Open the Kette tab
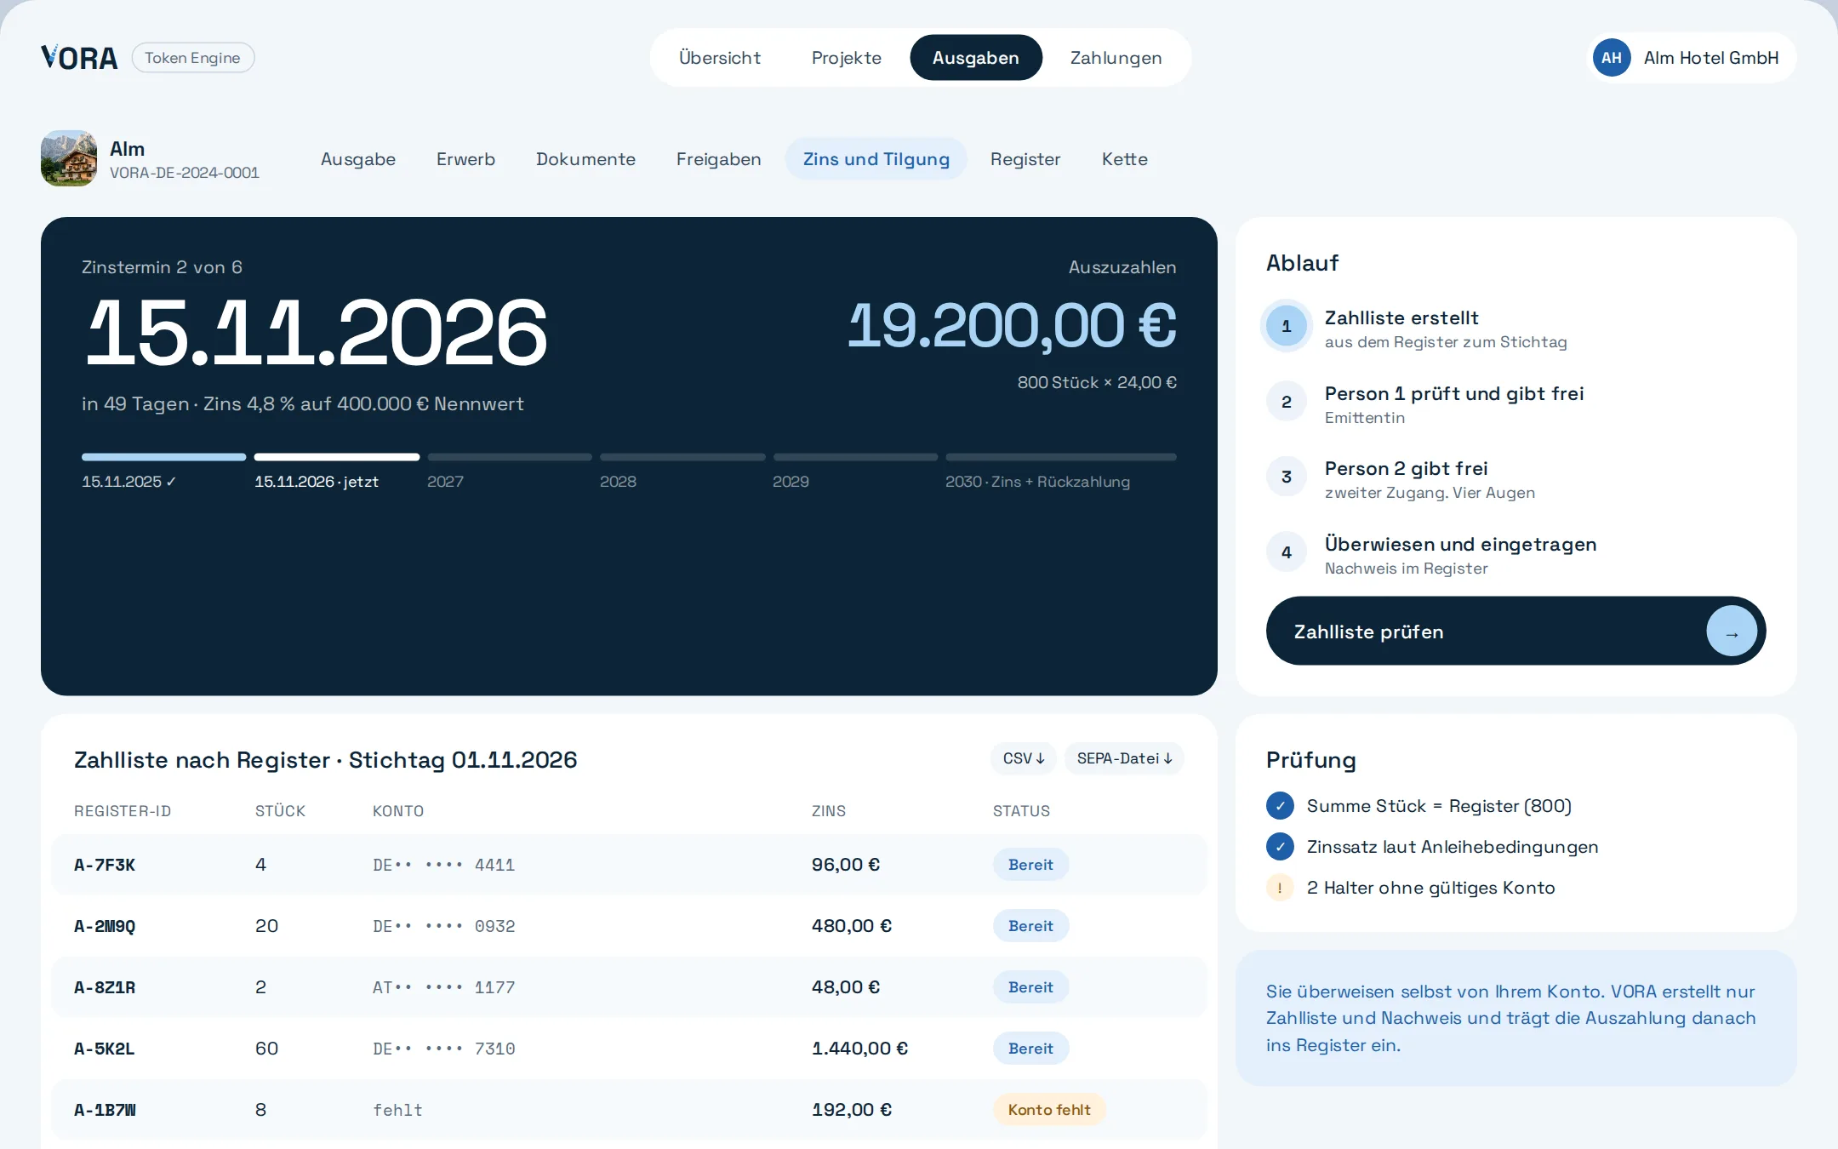1838x1149 pixels. pos(1125,159)
